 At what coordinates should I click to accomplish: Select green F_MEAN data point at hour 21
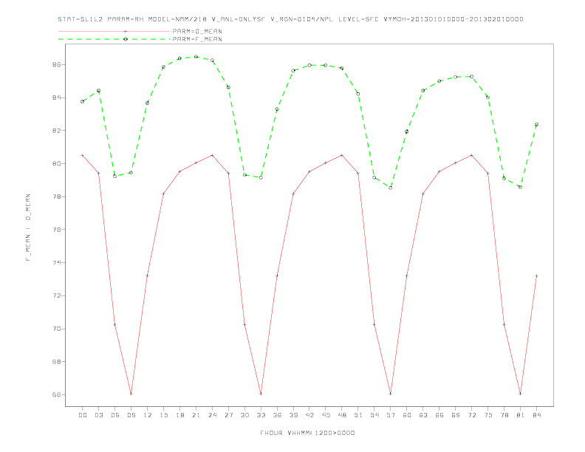point(196,57)
